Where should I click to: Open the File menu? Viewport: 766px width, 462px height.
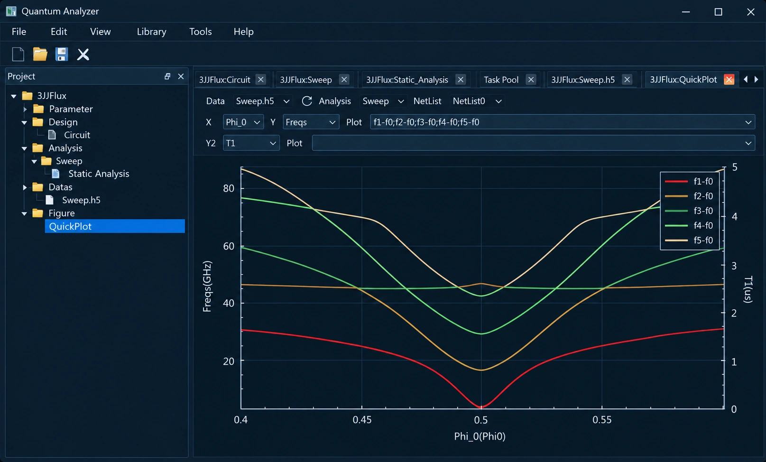[x=19, y=32]
